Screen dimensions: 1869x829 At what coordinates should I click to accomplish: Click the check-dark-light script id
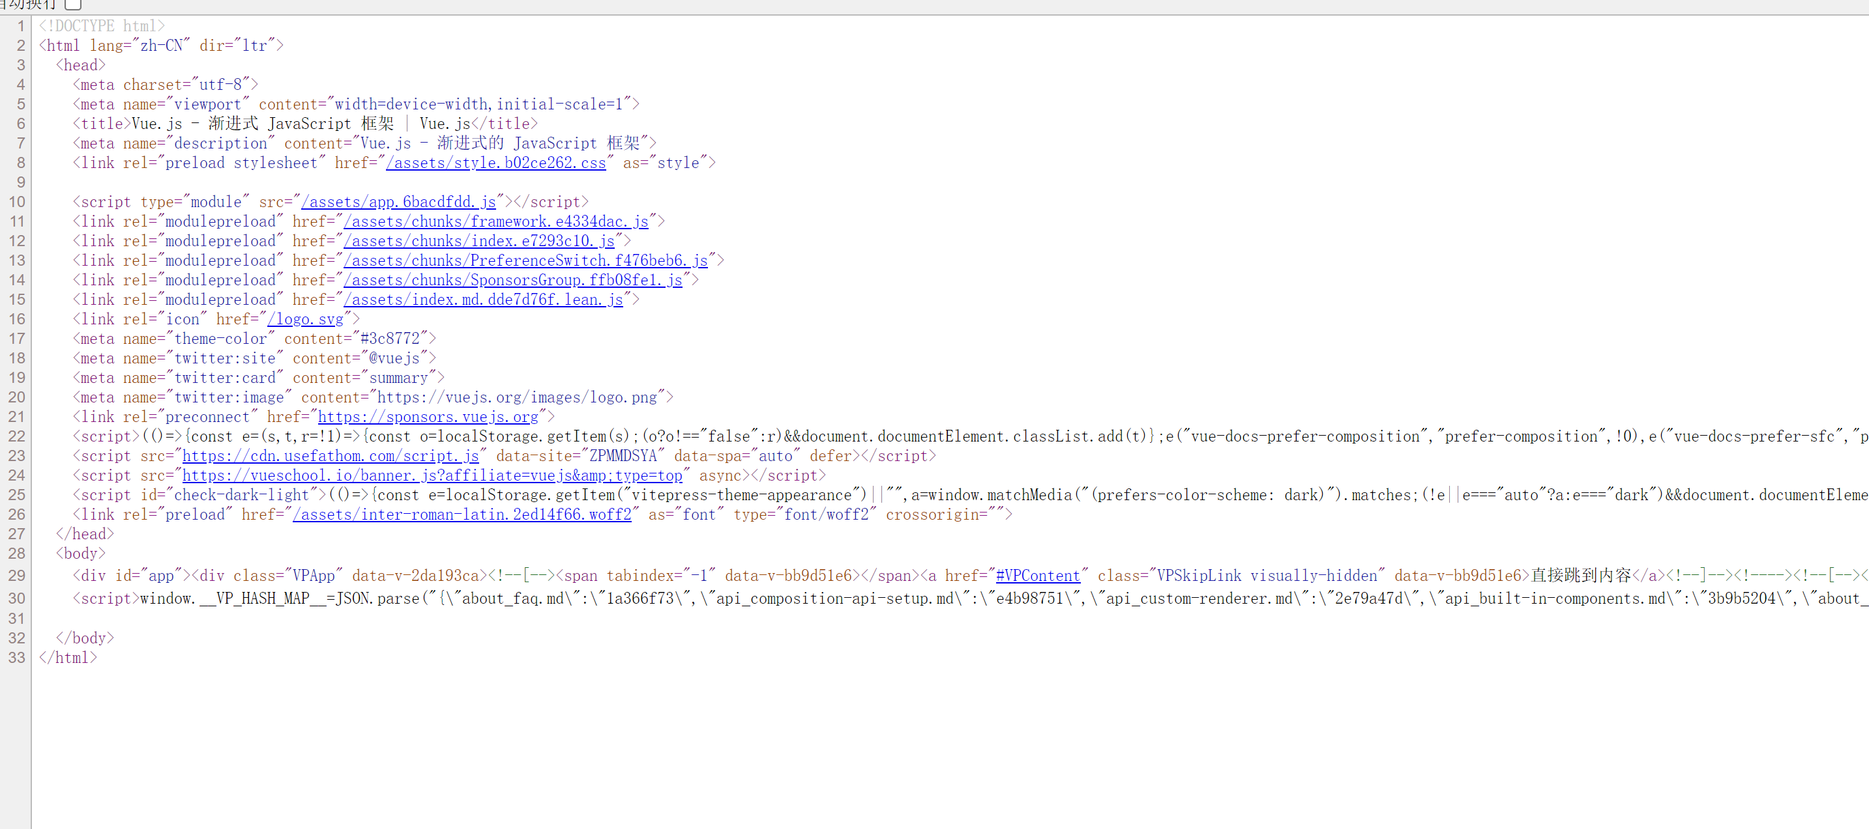click(242, 496)
